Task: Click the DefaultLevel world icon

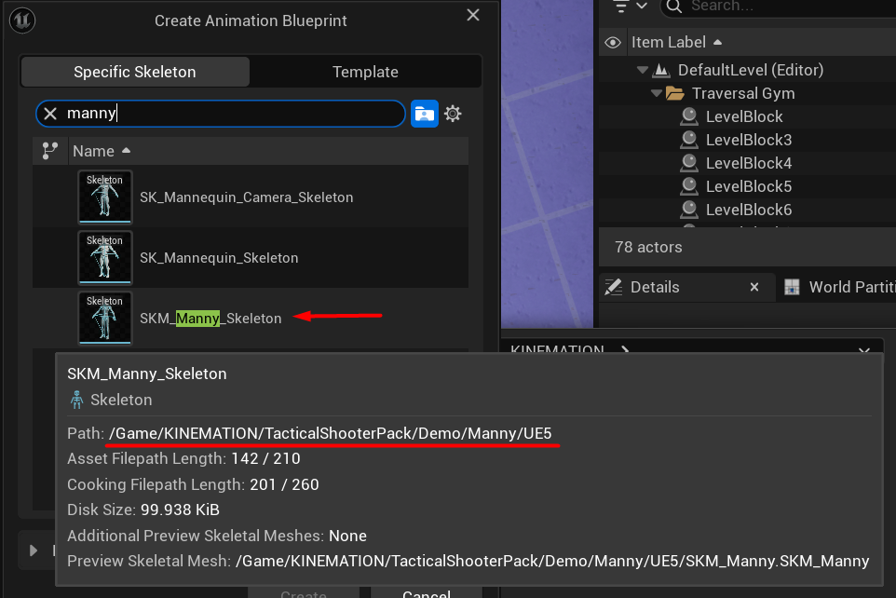Action: 661,70
